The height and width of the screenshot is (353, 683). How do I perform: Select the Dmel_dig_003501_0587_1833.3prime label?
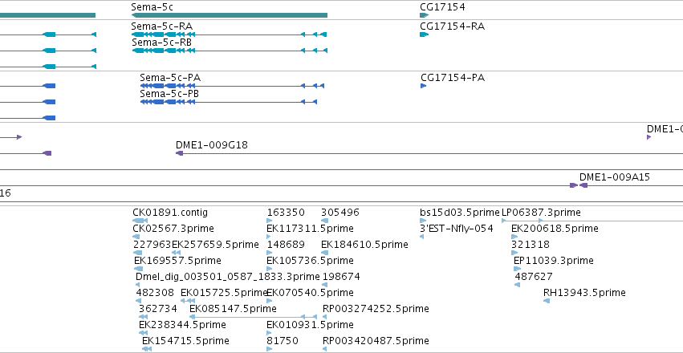[228, 277]
